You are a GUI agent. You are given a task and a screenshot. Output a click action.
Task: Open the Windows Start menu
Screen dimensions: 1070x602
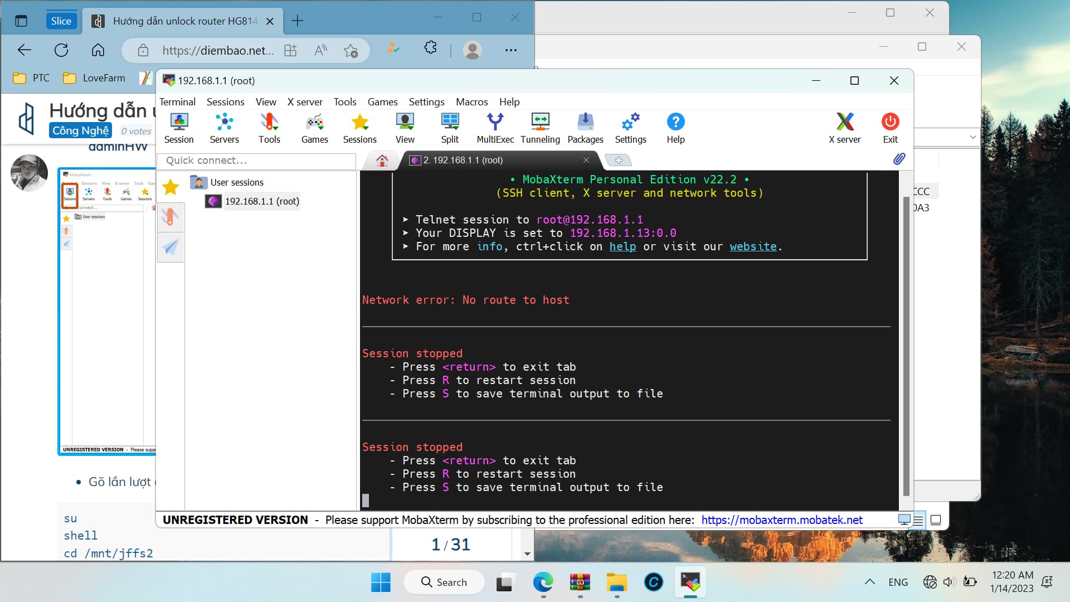coord(381,582)
